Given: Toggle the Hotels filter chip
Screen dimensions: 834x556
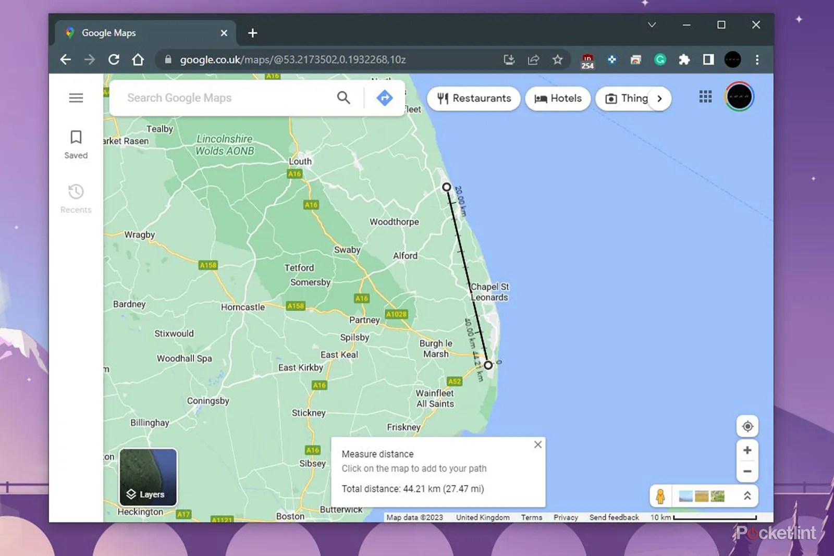Looking at the screenshot, I should pyautogui.click(x=558, y=98).
